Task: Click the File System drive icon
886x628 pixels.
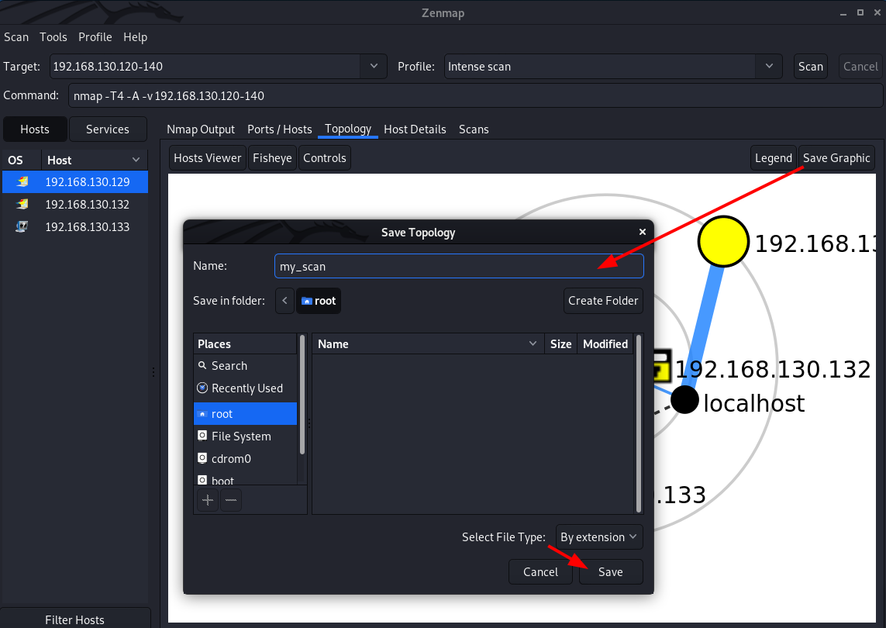Action: [x=202, y=436]
